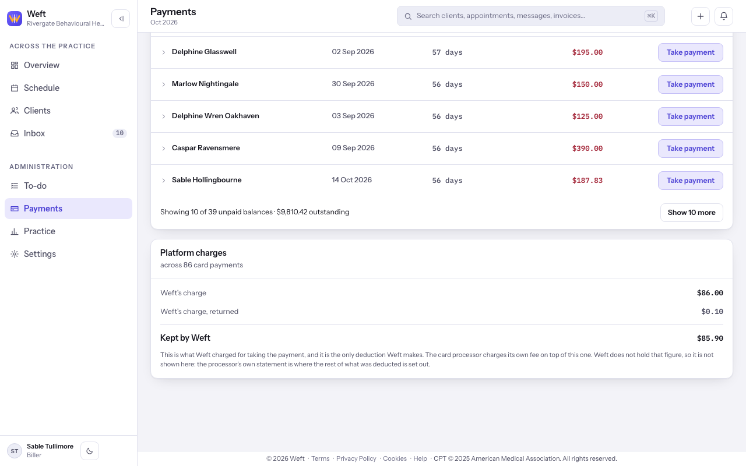
Task: Take payment for Sable Hollingbourne
Action: coord(691,181)
